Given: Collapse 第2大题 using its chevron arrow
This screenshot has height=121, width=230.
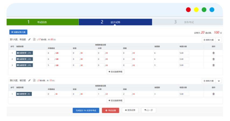Looking at the screenshot, I should pos(219,81).
